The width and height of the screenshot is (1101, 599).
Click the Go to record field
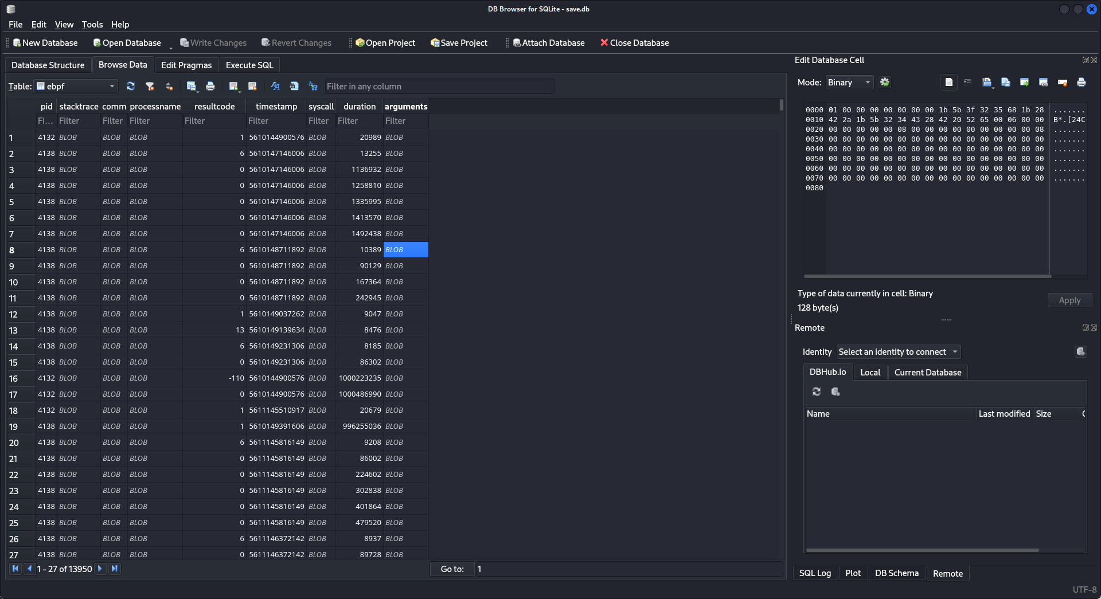tap(628, 569)
